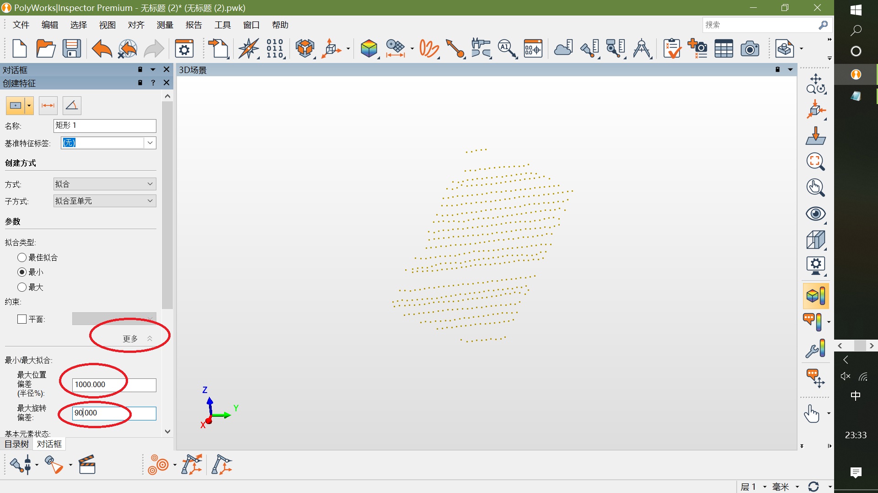This screenshot has height=493, width=878.
Task: Click the Undo arrow icon
Action: click(102, 48)
